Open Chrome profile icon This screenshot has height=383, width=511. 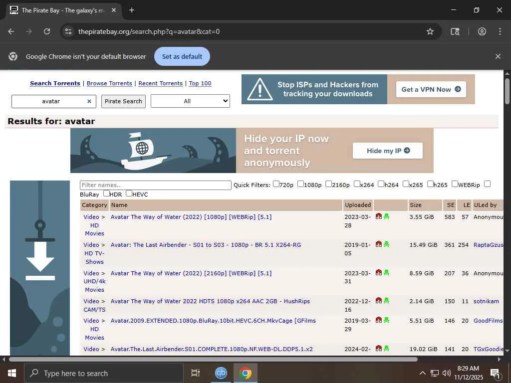[x=482, y=31]
